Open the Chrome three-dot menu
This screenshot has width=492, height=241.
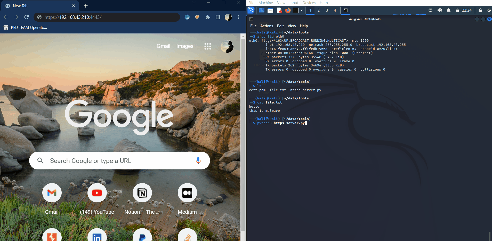tap(239, 17)
